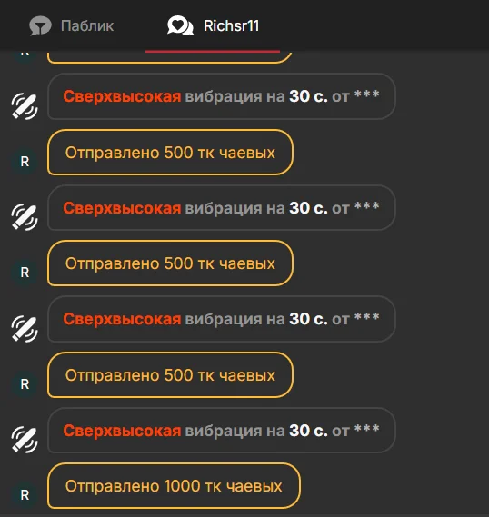Image resolution: width=489 pixels, height=517 pixels.
Task: Click the first Сверхвысокая вибрация notification
Action: coord(222,96)
